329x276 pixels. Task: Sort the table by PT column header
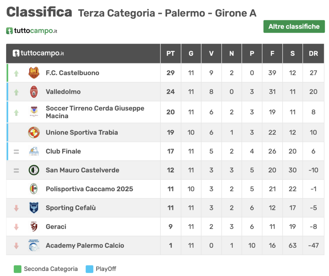click(x=171, y=54)
